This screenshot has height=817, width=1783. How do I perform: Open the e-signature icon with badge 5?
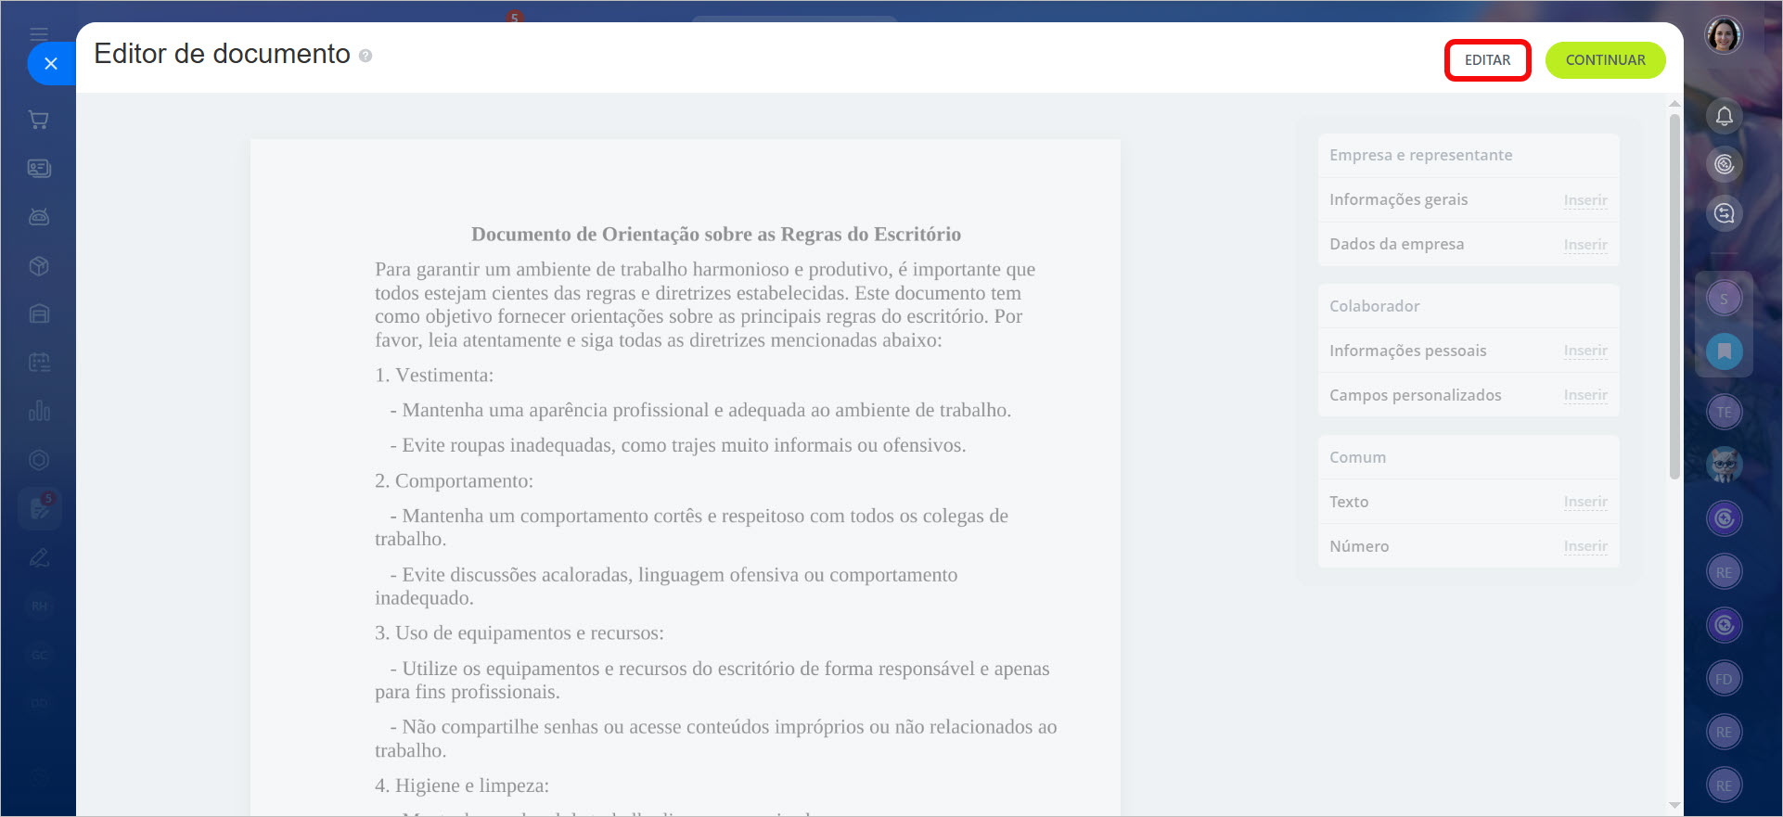[40, 508]
